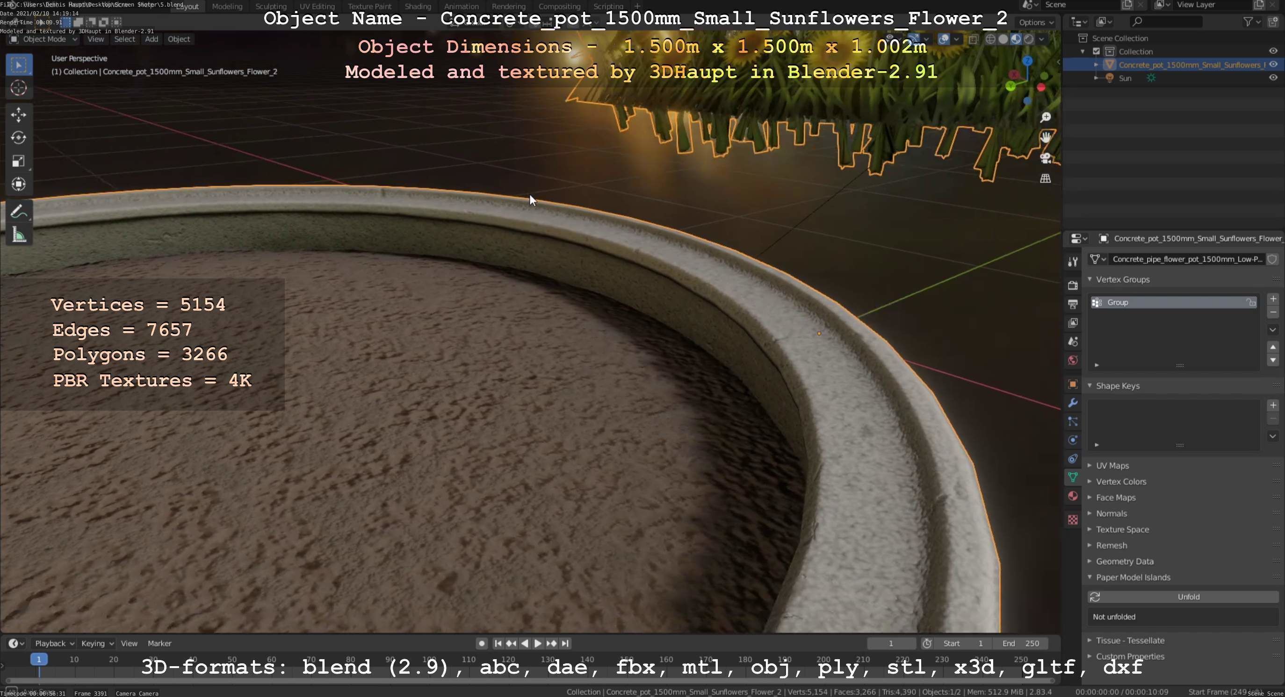Image resolution: width=1285 pixels, height=697 pixels.
Task: Open View Layer Properties tab
Action: [1073, 323]
